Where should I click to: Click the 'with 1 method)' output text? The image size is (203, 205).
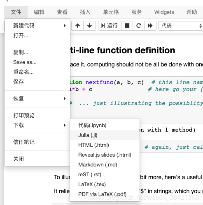(x=171, y=130)
